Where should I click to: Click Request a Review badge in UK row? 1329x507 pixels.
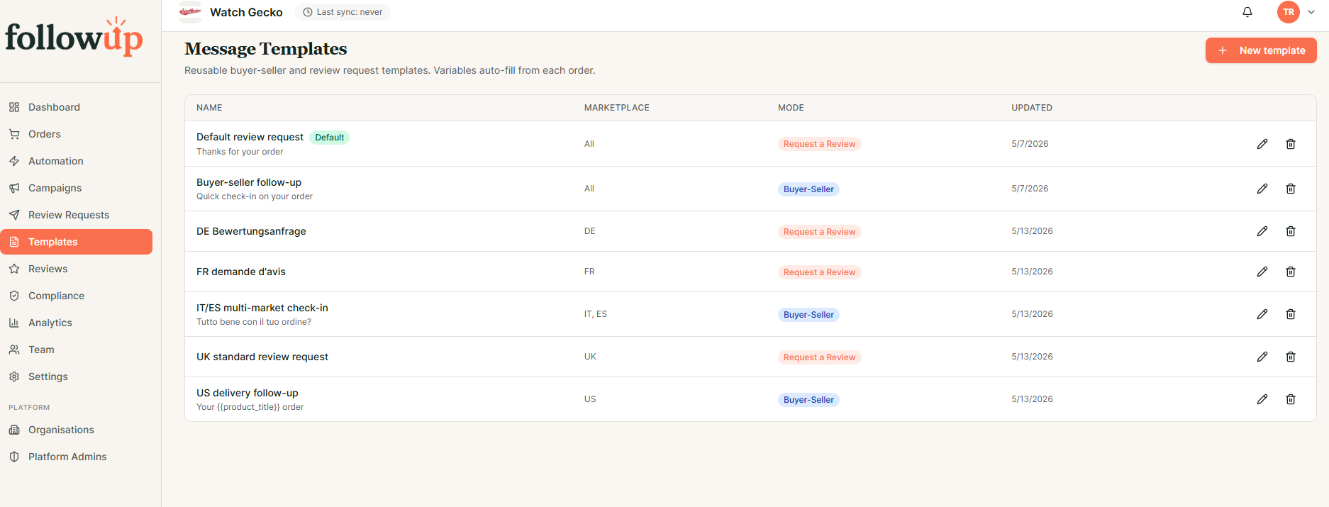(819, 357)
